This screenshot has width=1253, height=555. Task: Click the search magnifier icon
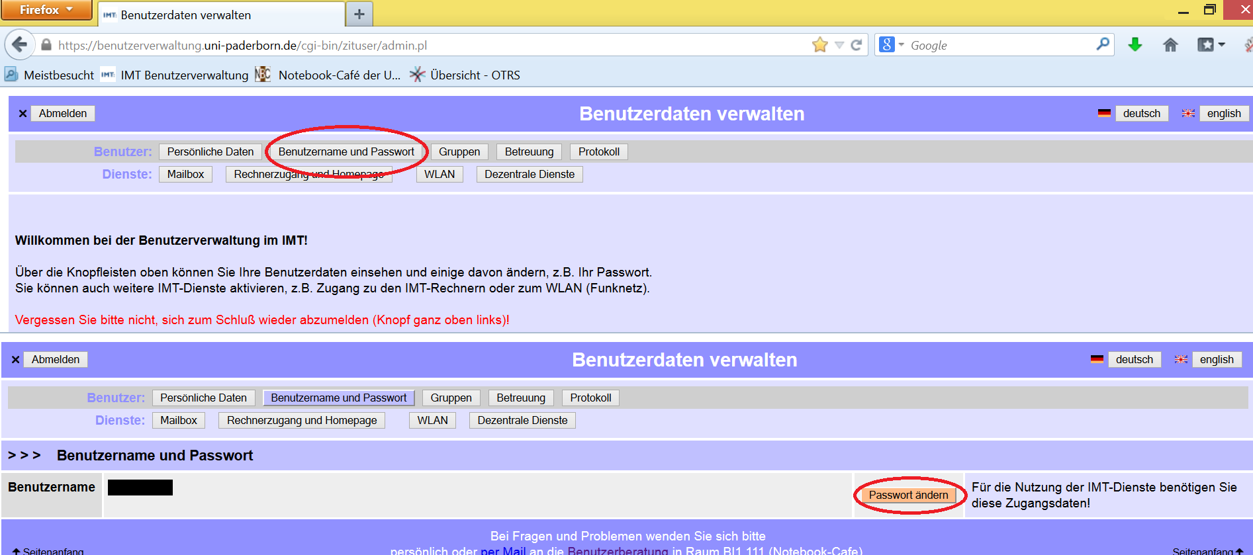tap(1103, 44)
